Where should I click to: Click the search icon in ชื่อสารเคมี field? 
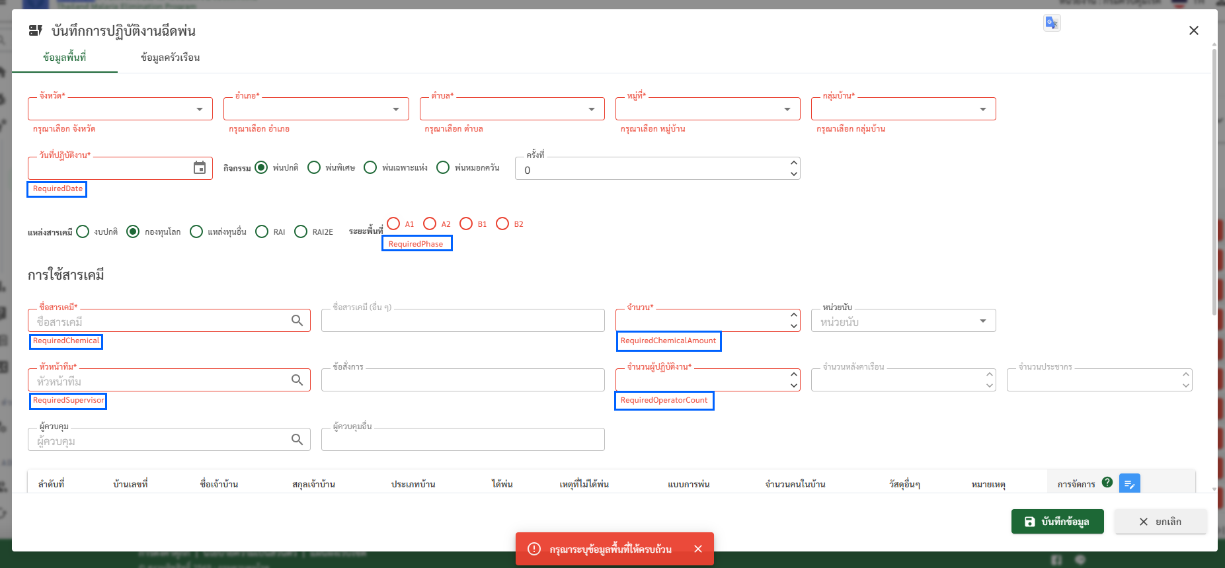(297, 321)
